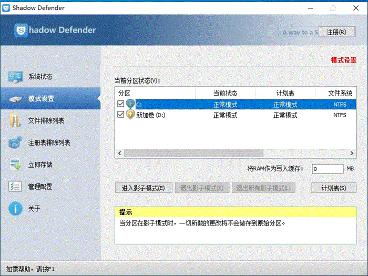Click 正常模式 current status for D: row

pos(225,115)
